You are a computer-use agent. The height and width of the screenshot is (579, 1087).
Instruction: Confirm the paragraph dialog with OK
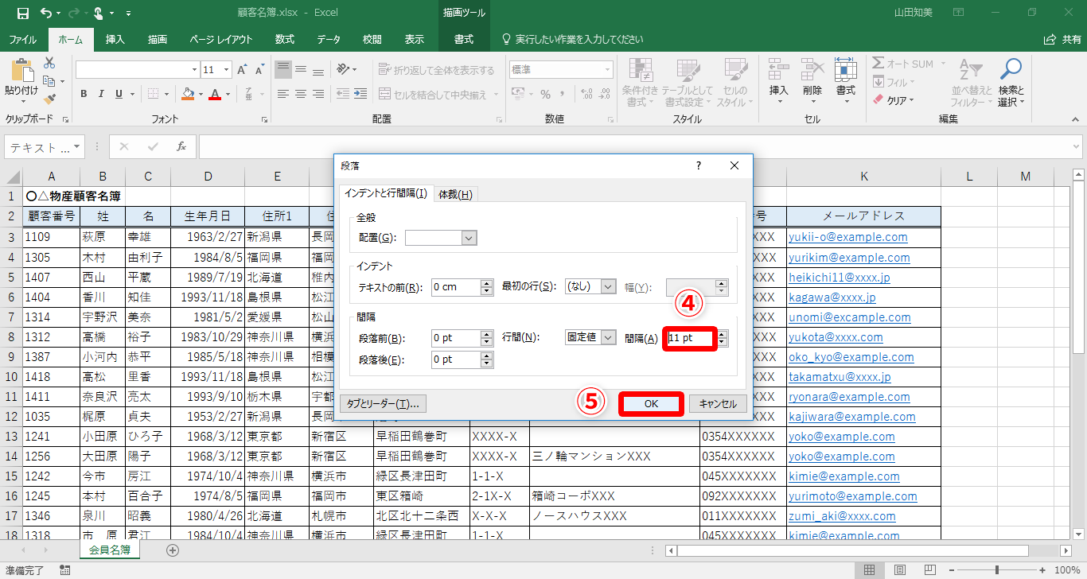[651, 404]
